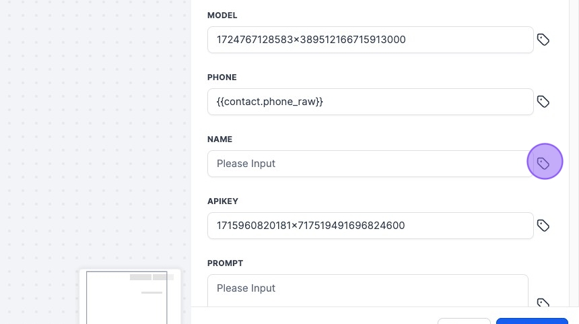Click the PHONE field label
The width and height of the screenshot is (579, 324).
coord(222,77)
